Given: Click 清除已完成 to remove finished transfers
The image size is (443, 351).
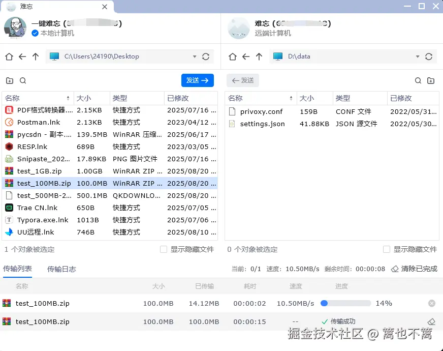Looking at the screenshot, I should pos(414,270).
